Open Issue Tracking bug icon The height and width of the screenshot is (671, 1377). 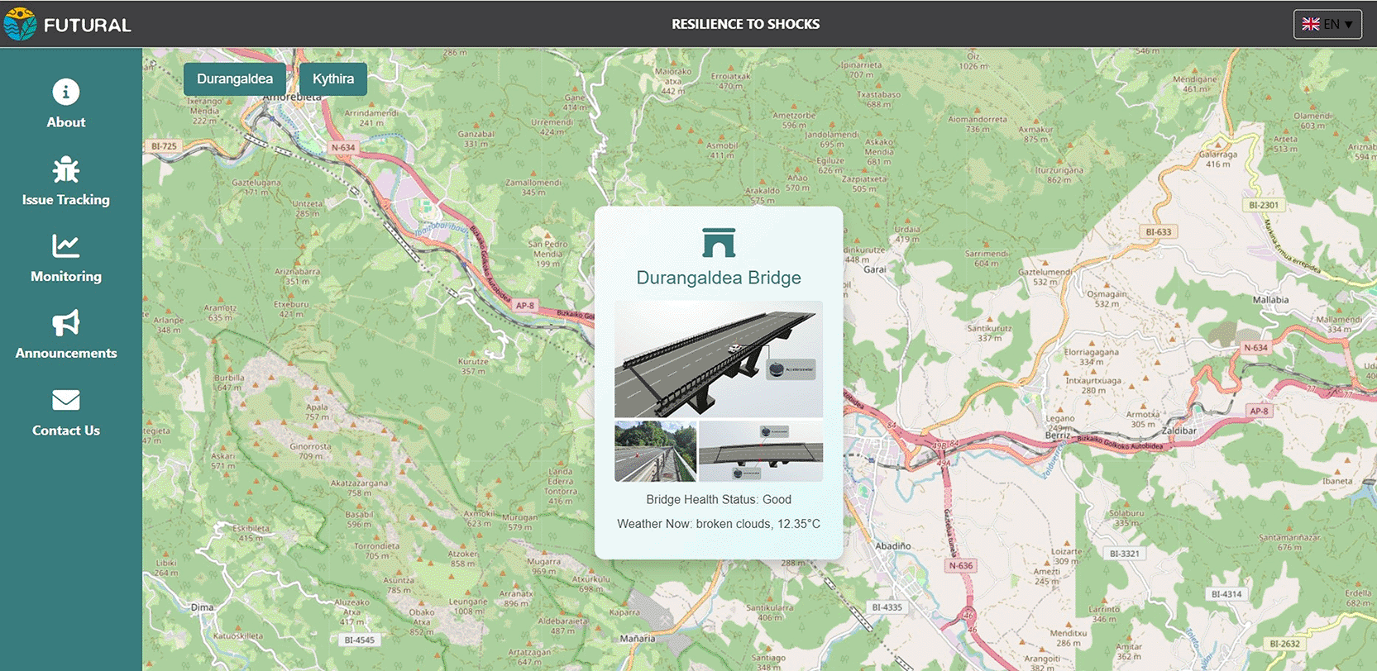pyautogui.click(x=66, y=169)
